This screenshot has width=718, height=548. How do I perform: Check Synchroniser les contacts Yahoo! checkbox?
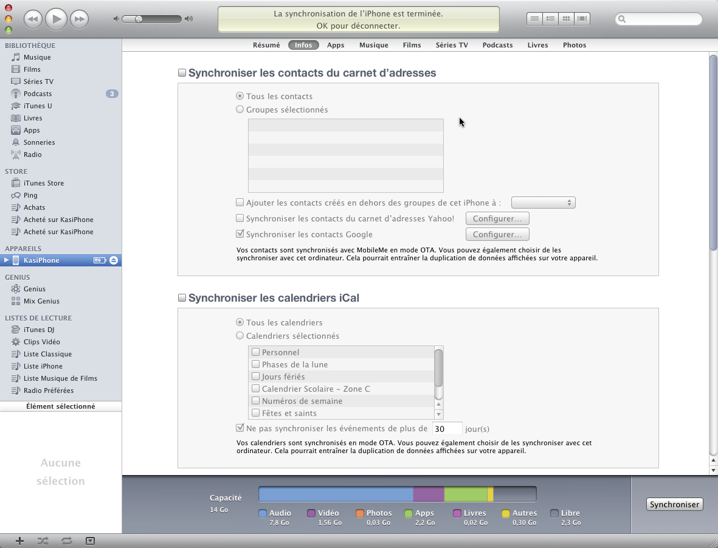pos(240,218)
